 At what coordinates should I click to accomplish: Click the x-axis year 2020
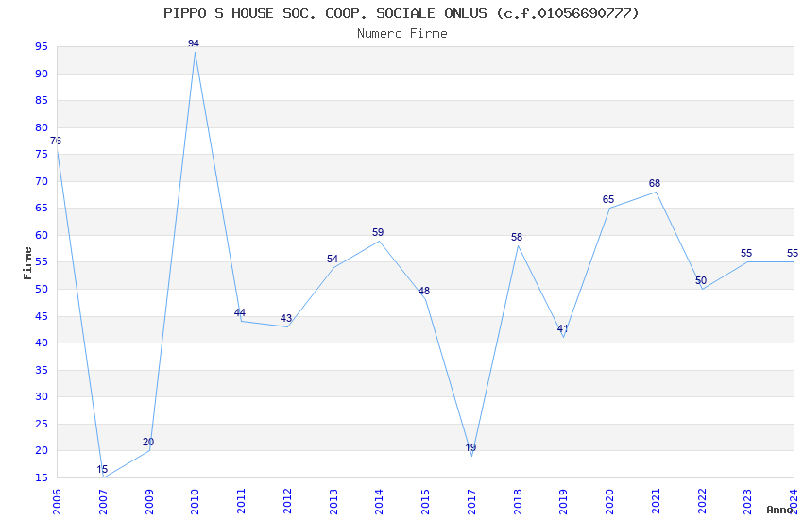(x=610, y=502)
